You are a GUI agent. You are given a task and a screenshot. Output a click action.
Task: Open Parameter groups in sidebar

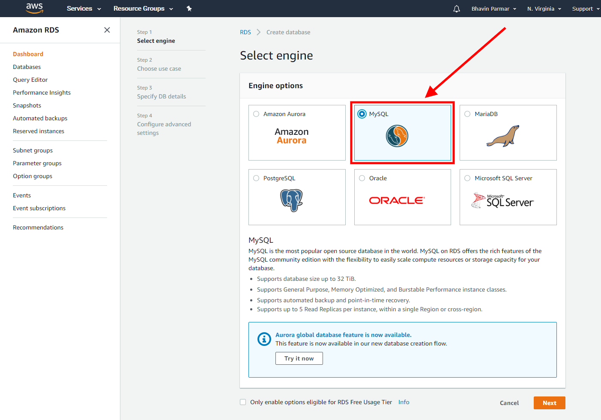(37, 163)
